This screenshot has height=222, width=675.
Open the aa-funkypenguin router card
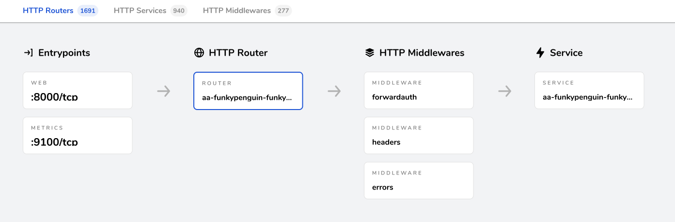coord(248,91)
